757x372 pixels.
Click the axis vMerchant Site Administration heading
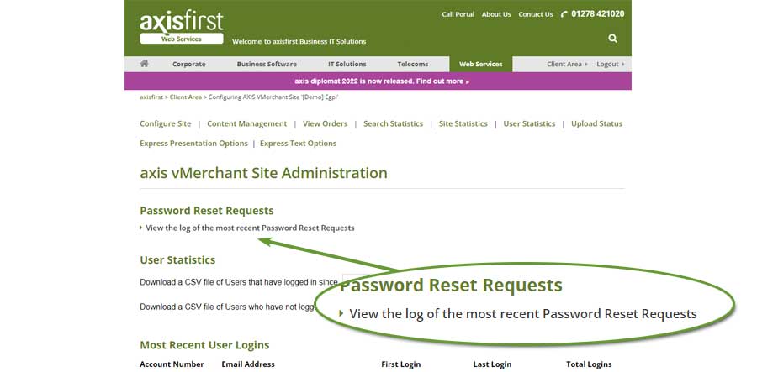[263, 173]
